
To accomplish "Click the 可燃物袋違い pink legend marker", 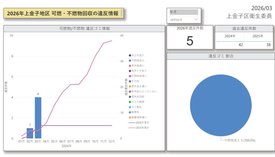I will click(x=130, y=76).
